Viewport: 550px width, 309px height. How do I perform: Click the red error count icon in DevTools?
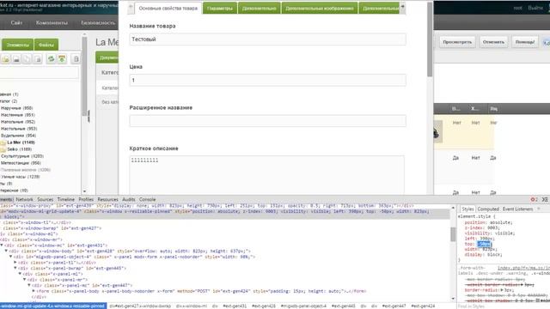[534, 199]
